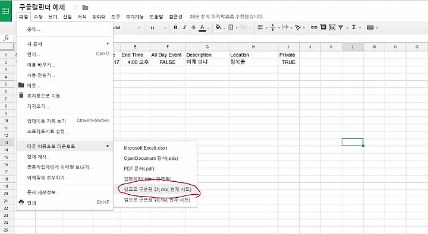The image size is (428, 234).
Task: Expand the 새 문서 submenu arrow
Action: [108, 43]
